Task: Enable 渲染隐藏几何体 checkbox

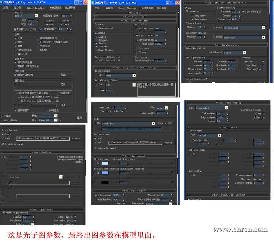Action: coord(38,38)
